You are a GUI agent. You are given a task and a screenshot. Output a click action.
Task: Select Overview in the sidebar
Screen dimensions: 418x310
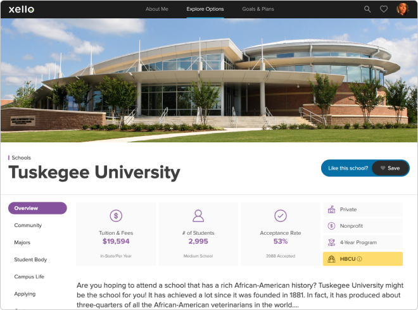[x=37, y=208]
